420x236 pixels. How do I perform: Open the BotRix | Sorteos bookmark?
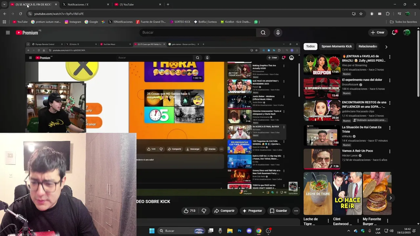pos(205,22)
